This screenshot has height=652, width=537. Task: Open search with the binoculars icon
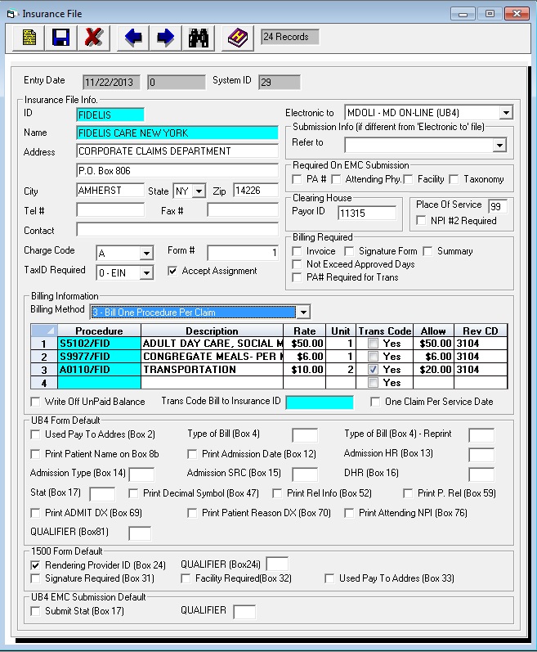[x=198, y=38]
